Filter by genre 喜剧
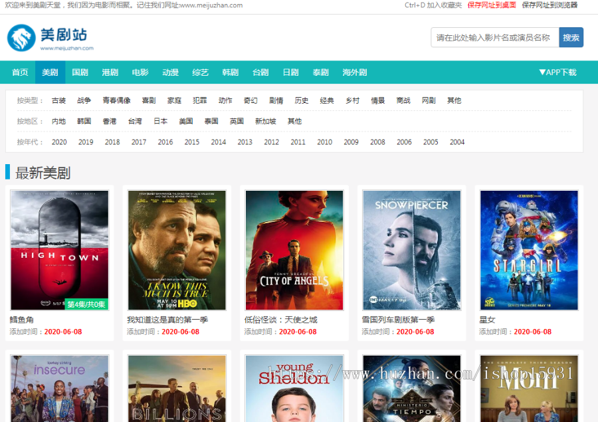Image resolution: width=598 pixels, height=422 pixels. point(148,100)
